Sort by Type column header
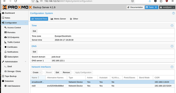 point(76,78)
